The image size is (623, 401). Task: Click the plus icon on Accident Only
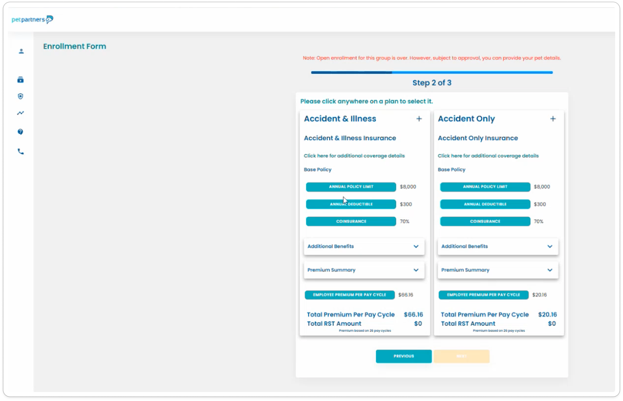553,119
